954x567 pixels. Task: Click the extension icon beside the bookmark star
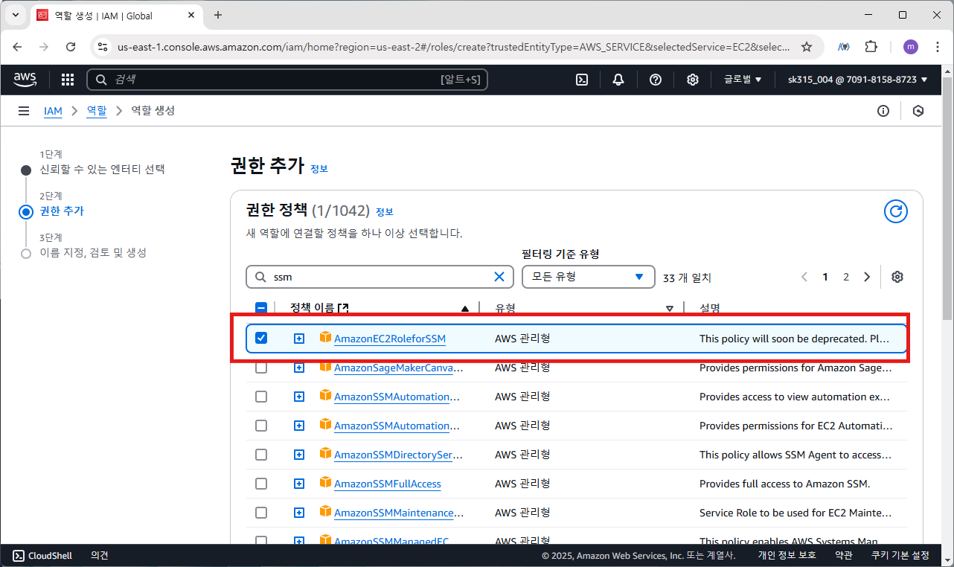click(844, 47)
